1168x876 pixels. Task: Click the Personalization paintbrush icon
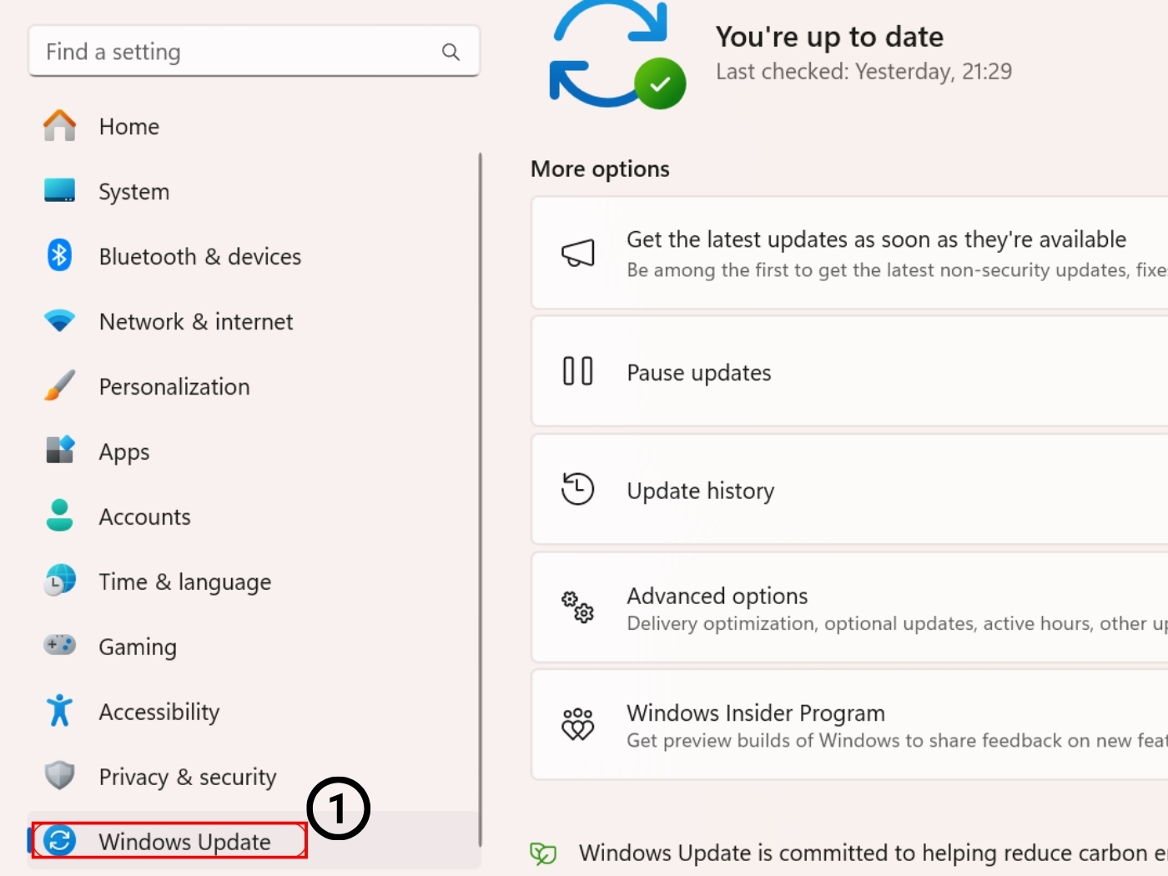click(59, 385)
